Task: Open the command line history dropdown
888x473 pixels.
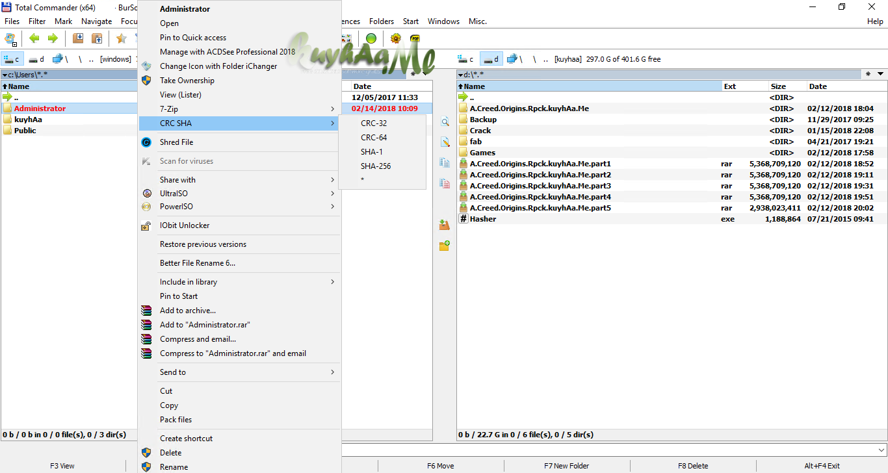Action: tap(881, 450)
